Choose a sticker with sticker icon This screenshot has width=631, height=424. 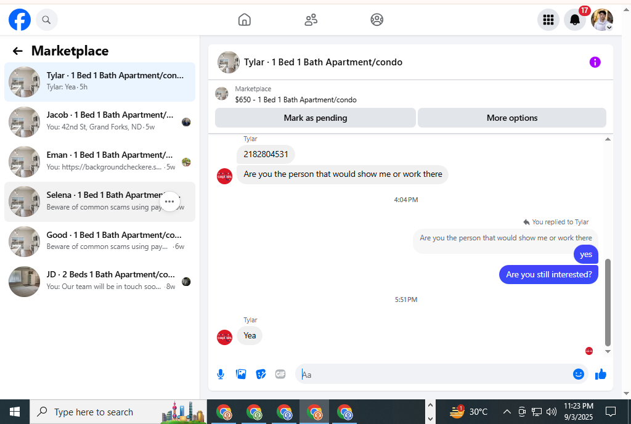click(261, 375)
